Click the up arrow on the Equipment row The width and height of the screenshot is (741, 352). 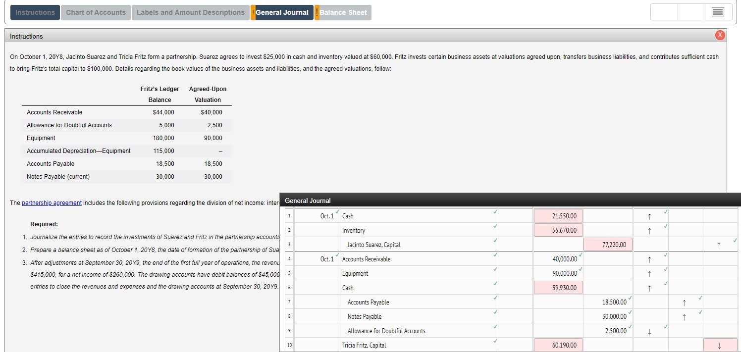pyautogui.click(x=650, y=273)
